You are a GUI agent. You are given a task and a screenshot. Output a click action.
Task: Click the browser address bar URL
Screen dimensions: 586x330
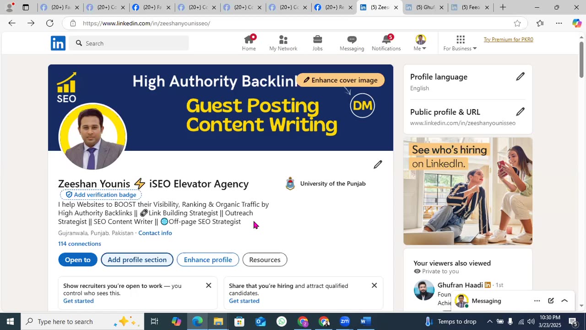coord(146,23)
